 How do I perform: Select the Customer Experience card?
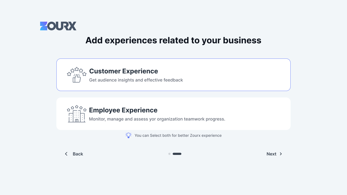[173, 75]
